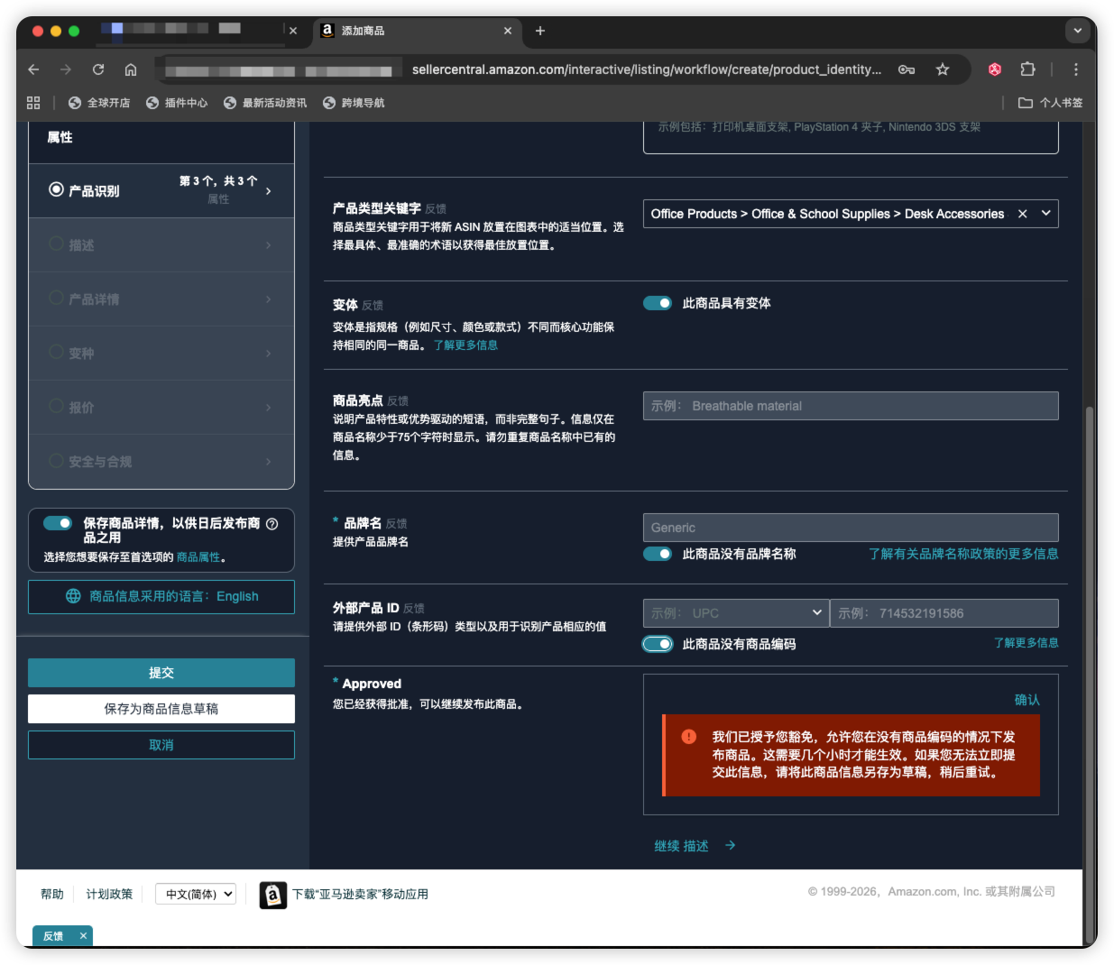Select the 产品识别 radio step
Screen dimensions: 1114x965
pos(56,189)
